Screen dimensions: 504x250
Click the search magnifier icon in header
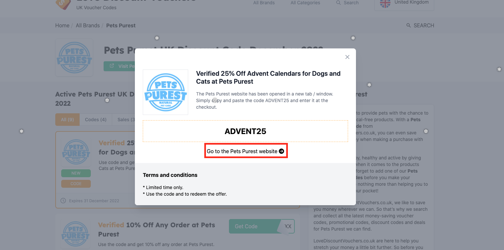click(x=339, y=3)
